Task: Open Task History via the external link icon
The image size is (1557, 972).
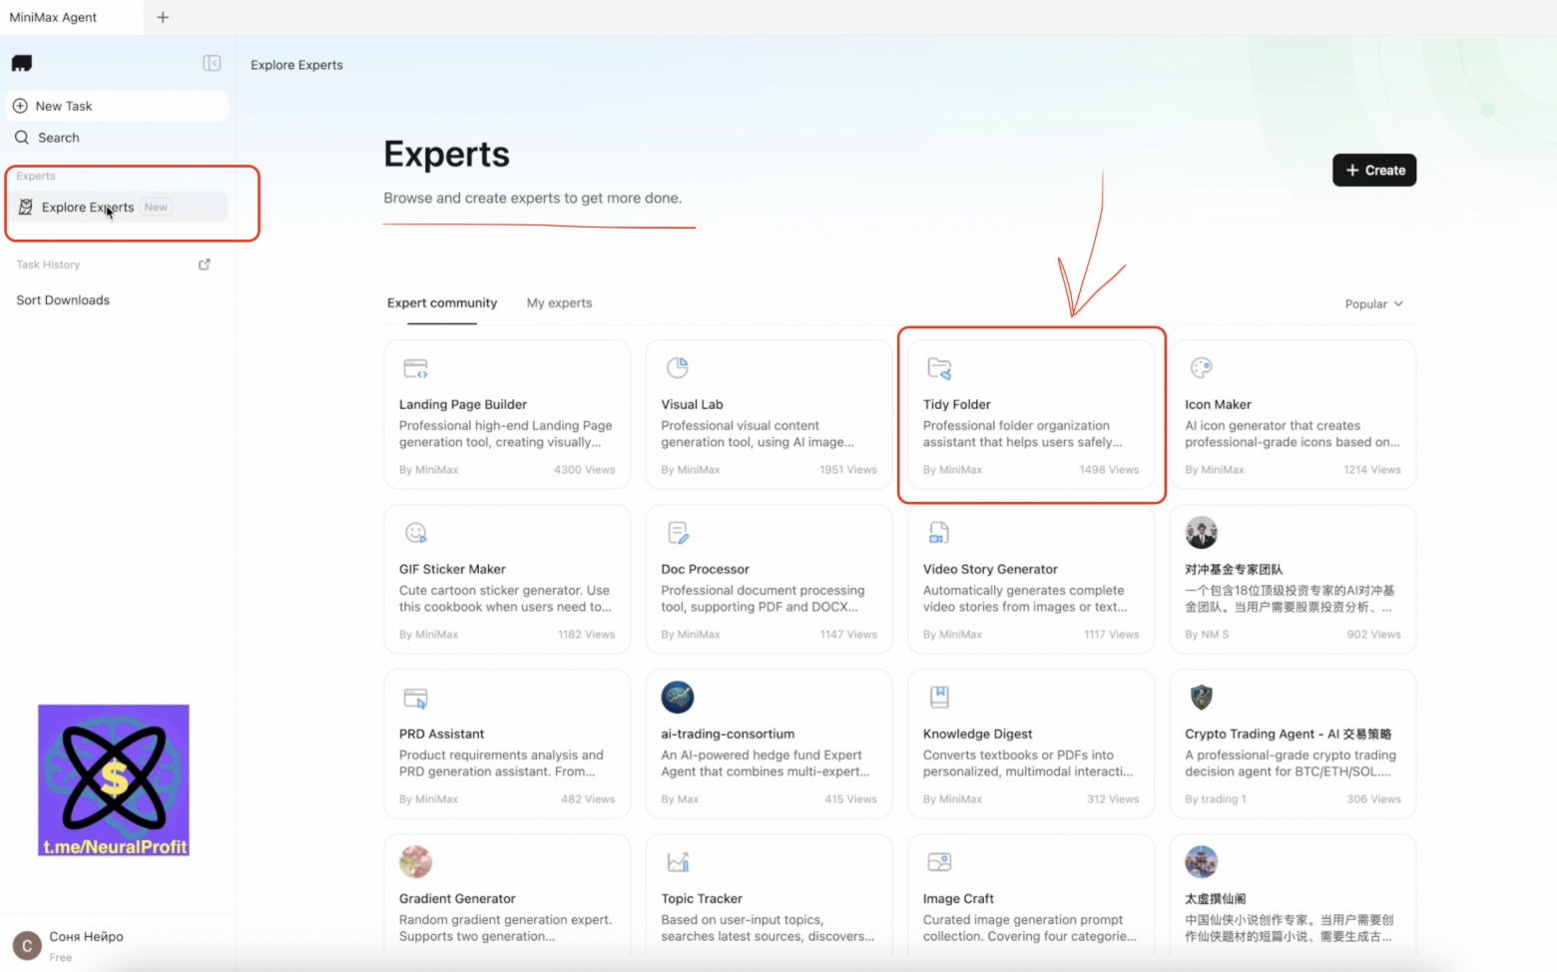Action: (x=204, y=263)
